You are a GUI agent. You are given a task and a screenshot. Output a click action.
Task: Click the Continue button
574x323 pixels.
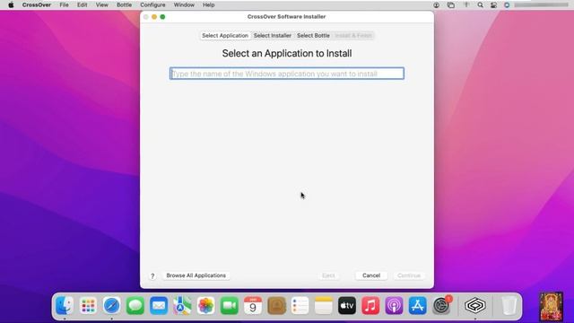tap(409, 275)
